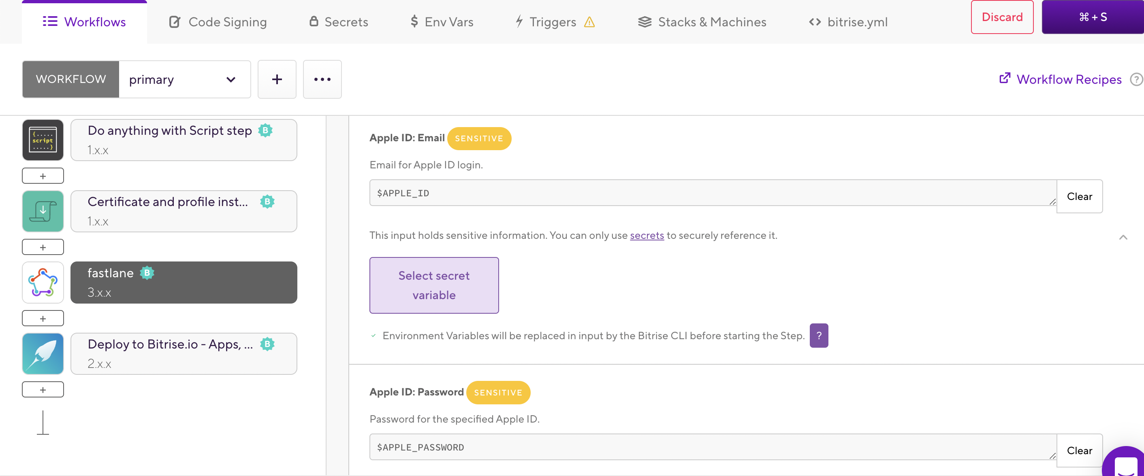
Task: Open the Secrets tab
Action: click(x=338, y=22)
